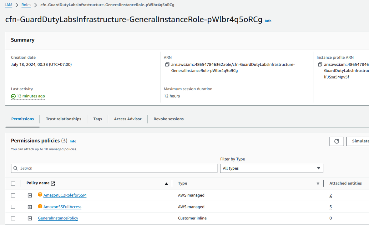The image size is (369, 225).
Task: Click AWS managed type for AmazonEC2RoleforSSM
Action: [191, 195]
